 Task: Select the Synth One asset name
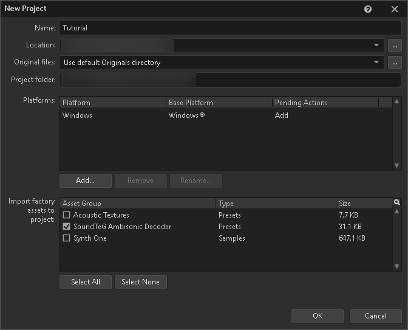pyautogui.click(x=90, y=238)
